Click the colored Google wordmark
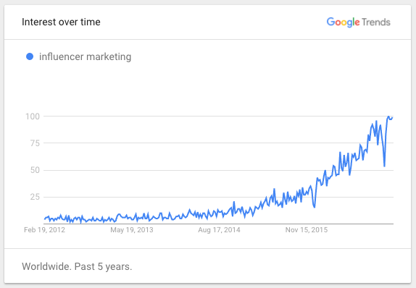416x288 pixels. (x=344, y=22)
